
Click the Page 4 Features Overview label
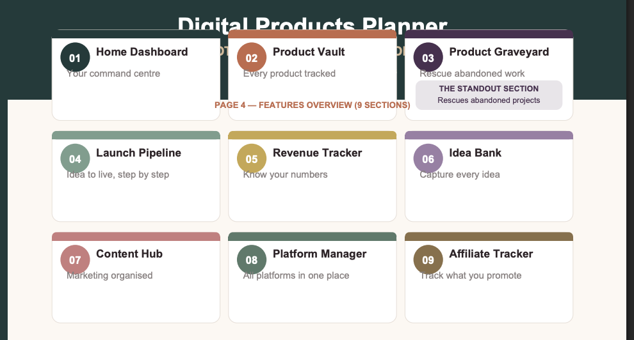pos(312,105)
